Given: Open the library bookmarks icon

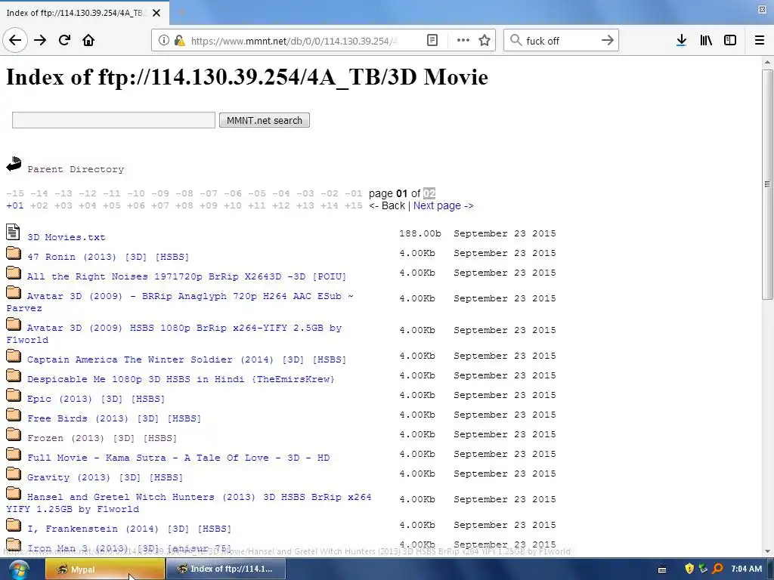Looking at the screenshot, I should (706, 41).
